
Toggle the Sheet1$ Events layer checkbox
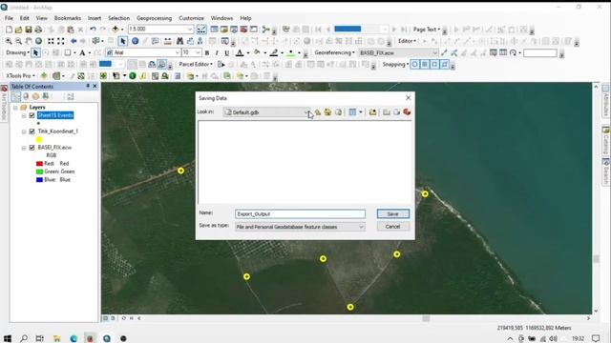pyautogui.click(x=32, y=115)
